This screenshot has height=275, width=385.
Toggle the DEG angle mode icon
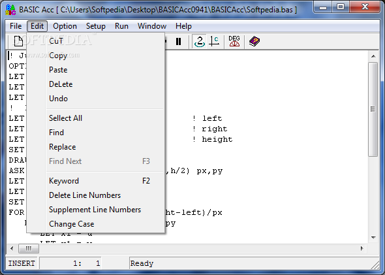234,41
